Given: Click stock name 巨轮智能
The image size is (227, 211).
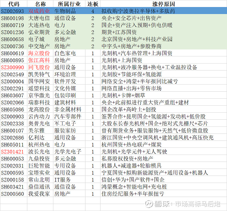Looking at the screenshot, I should pyautogui.click(x=39, y=166).
